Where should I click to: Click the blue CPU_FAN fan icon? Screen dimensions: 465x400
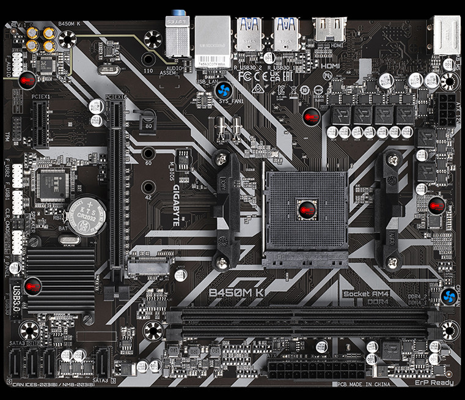pos(450,295)
